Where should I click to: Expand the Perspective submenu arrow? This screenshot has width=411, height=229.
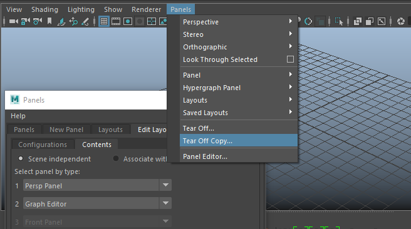click(x=291, y=21)
